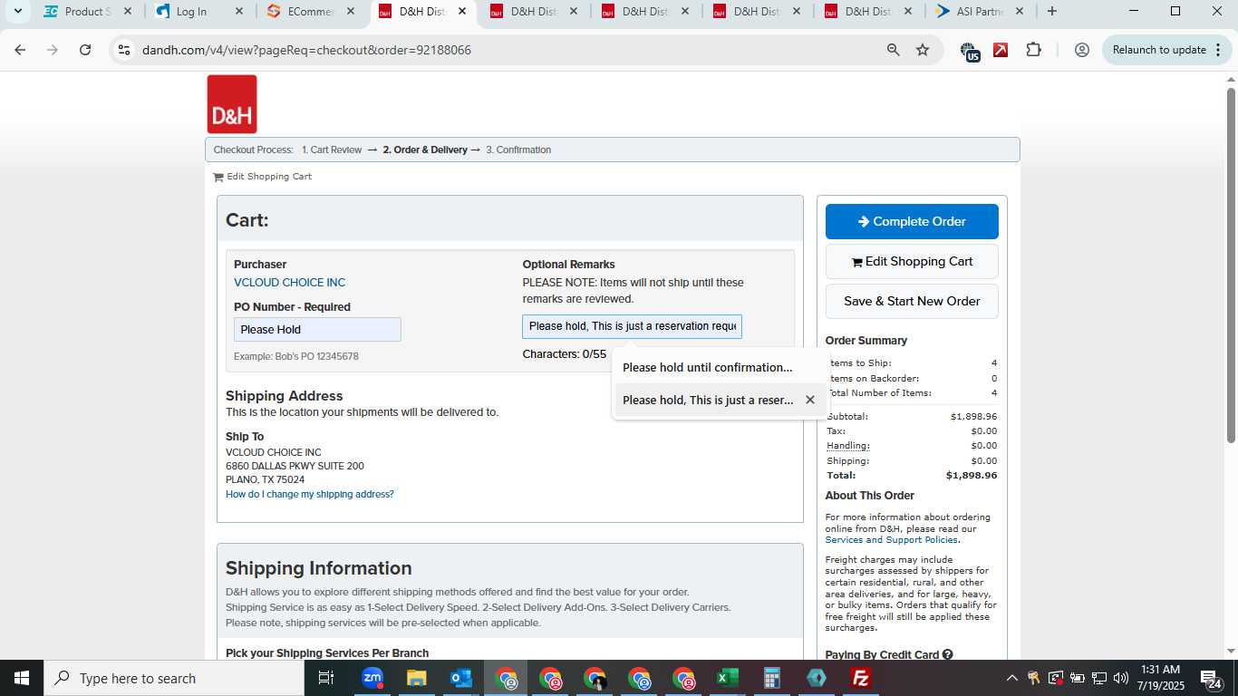
Task: Open the zoom magnifier icon in address bar
Action: coord(894,50)
